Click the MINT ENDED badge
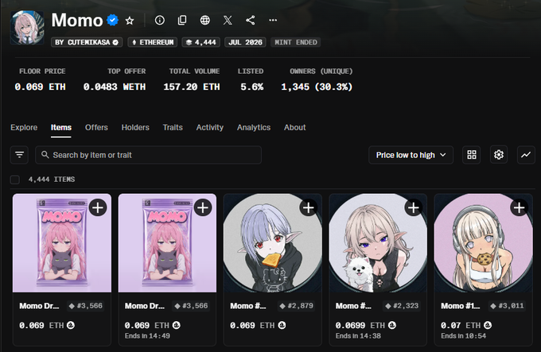 [x=296, y=42]
